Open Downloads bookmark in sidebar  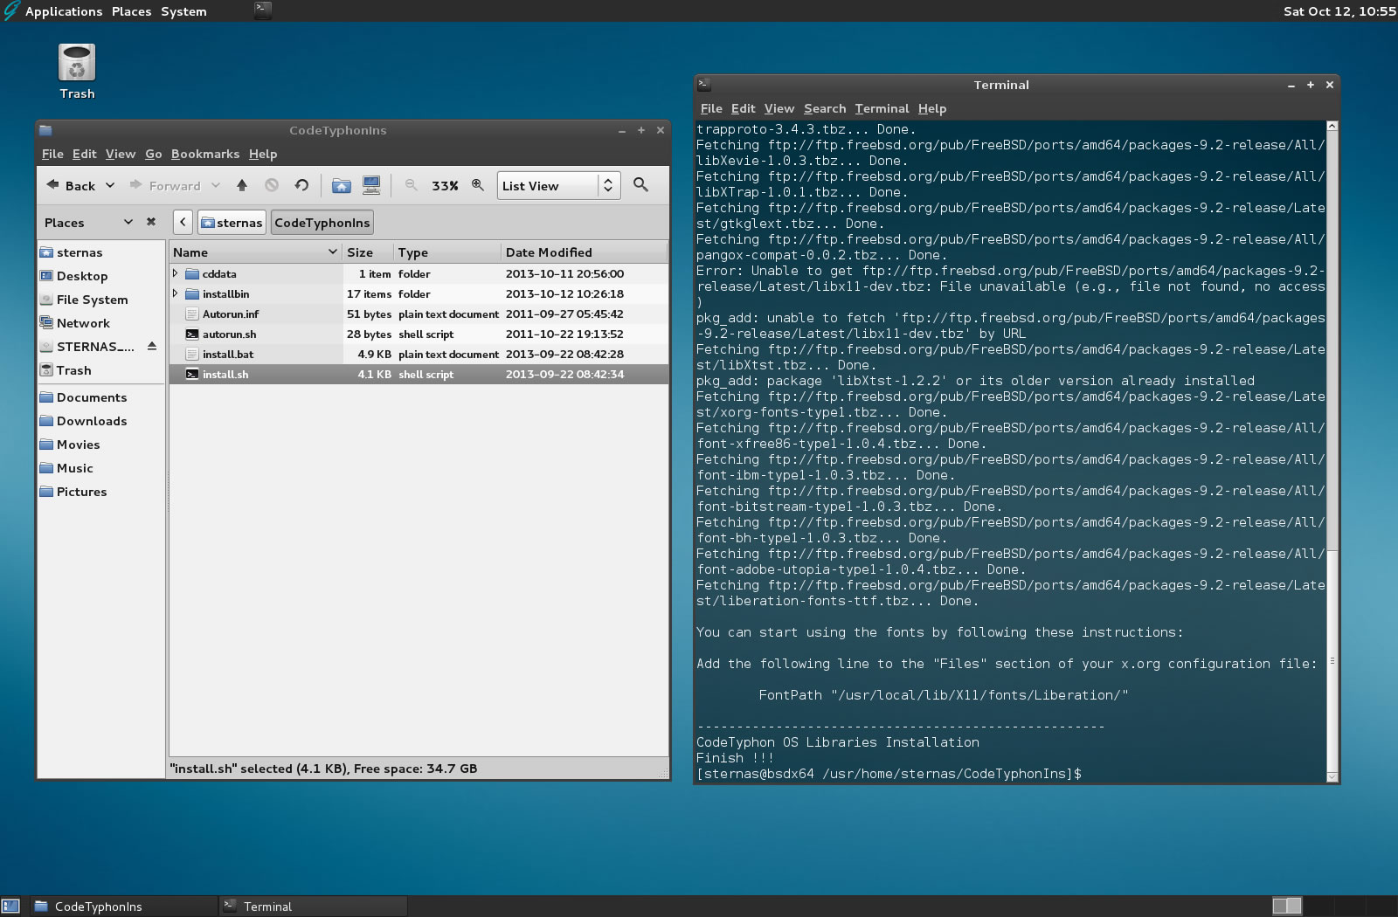(x=101, y=421)
